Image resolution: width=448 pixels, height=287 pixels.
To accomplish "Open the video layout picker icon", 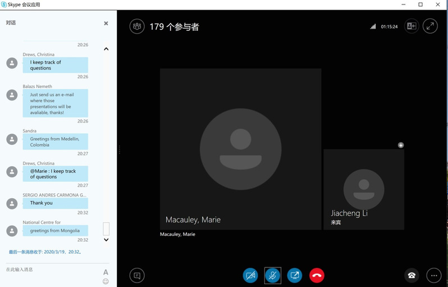I will click(412, 26).
